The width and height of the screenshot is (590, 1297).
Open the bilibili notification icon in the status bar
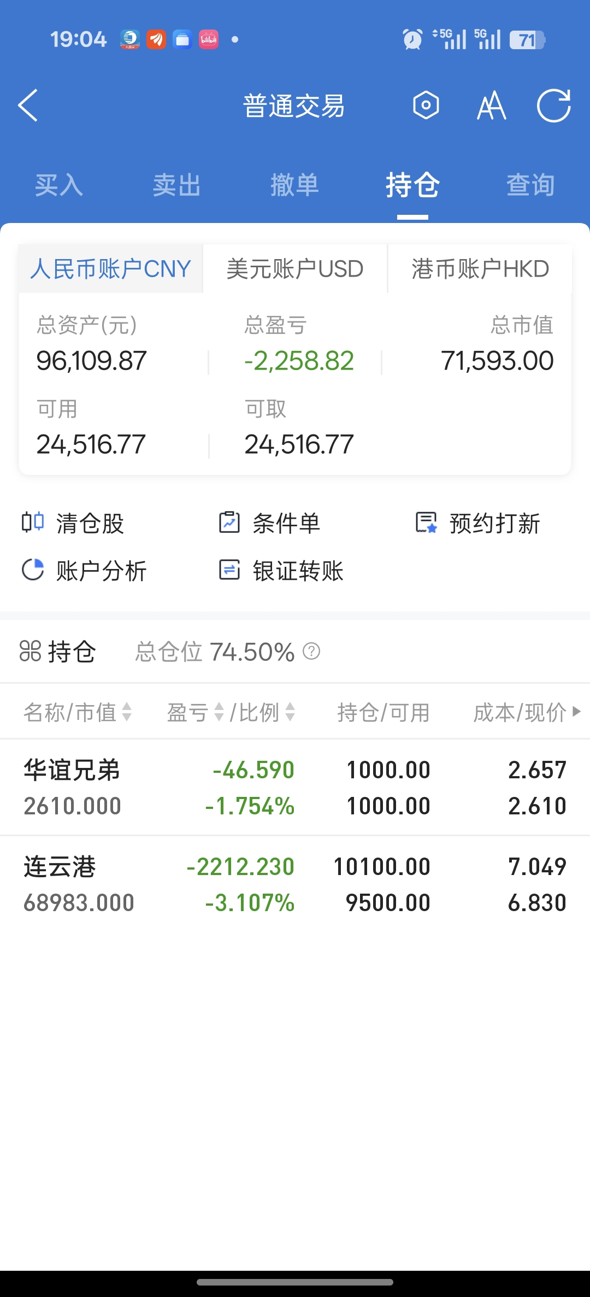tap(209, 39)
